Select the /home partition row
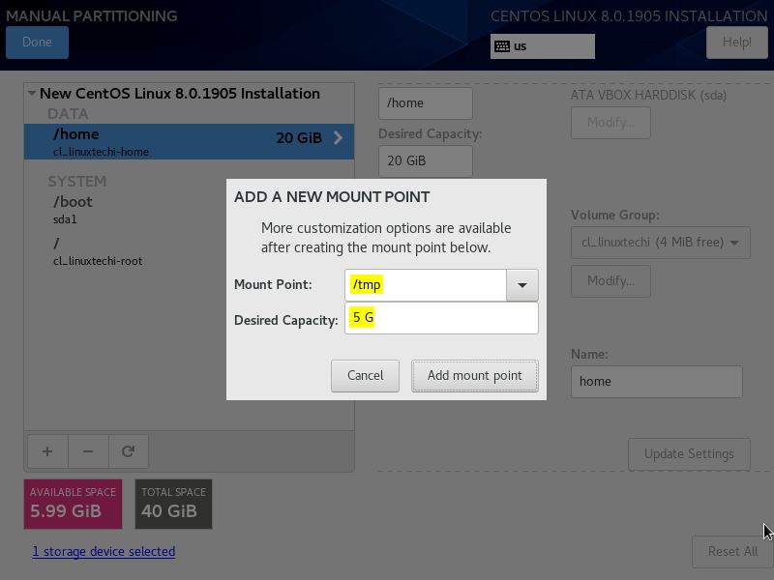 pyautogui.click(x=189, y=141)
